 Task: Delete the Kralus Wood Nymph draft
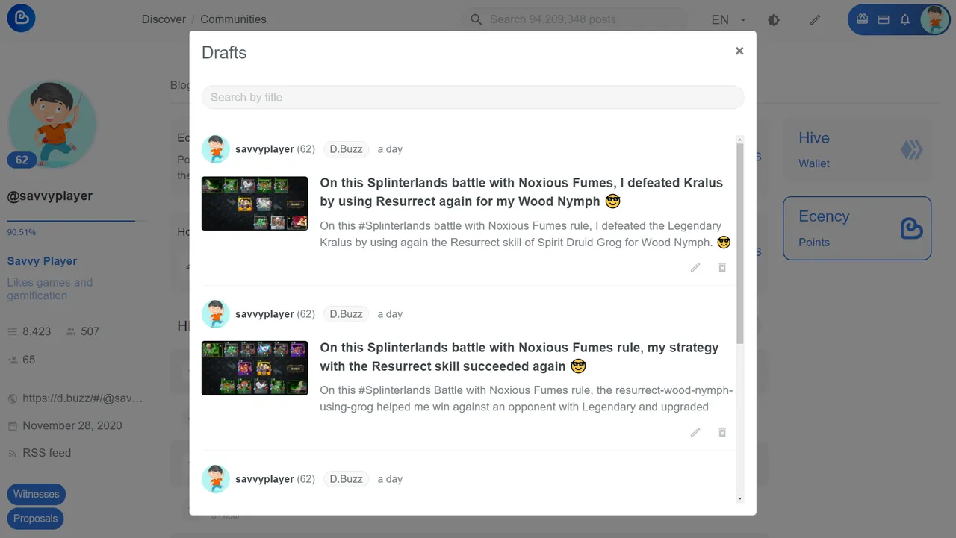722,267
